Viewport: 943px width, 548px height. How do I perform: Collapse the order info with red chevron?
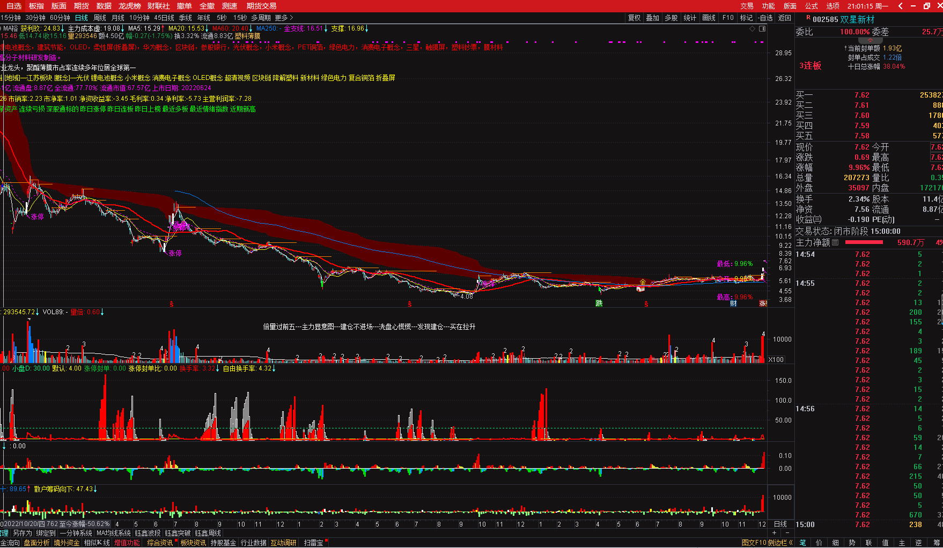click(870, 40)
